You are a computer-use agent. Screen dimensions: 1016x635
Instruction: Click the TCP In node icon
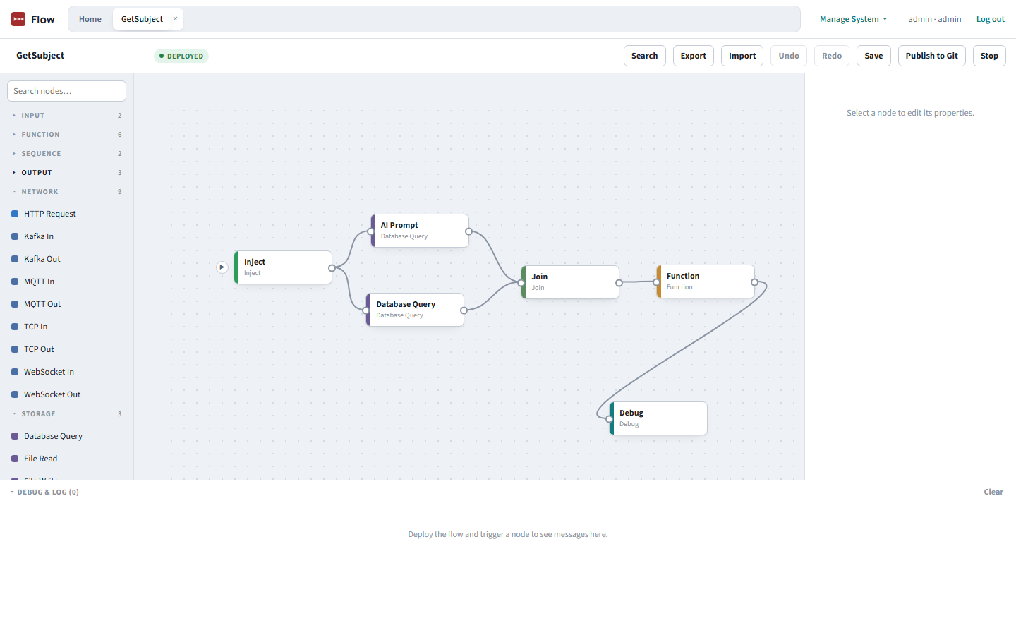pyautogui.click(x=15, y=327)
